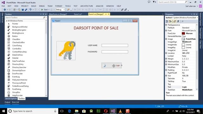
Task: Expand the FlatAppearance property
Action: coord(166,25)
